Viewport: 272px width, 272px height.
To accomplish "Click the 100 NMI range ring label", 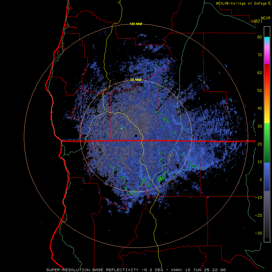I will 136,24.
